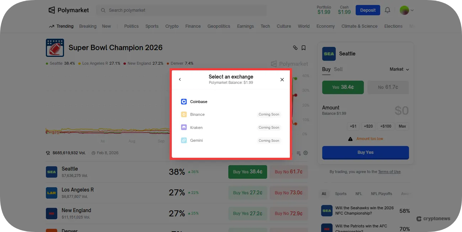Select the No 61.7¢ outcome

[388, 87]
